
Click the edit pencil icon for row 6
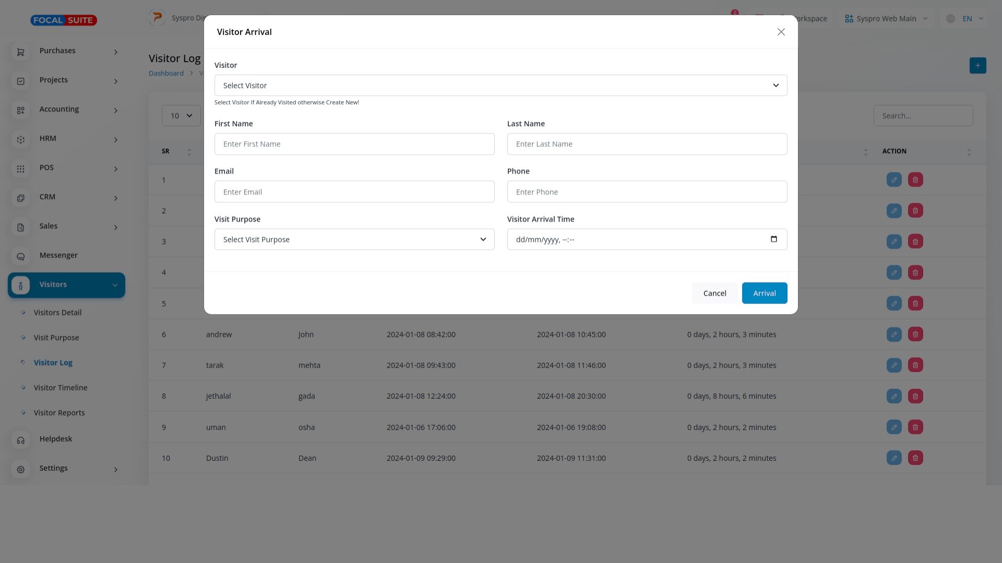pos(894,334)
